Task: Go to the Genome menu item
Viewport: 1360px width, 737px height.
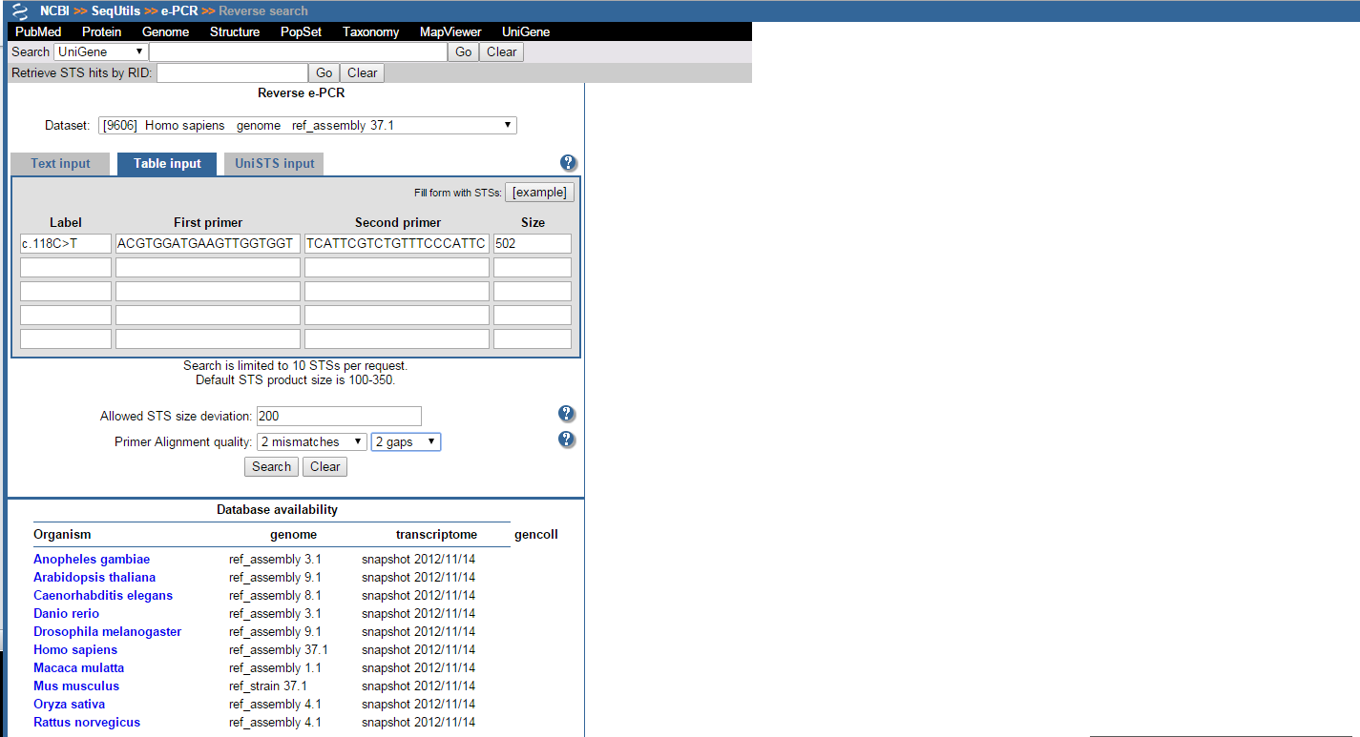Action: coord(166,31)
